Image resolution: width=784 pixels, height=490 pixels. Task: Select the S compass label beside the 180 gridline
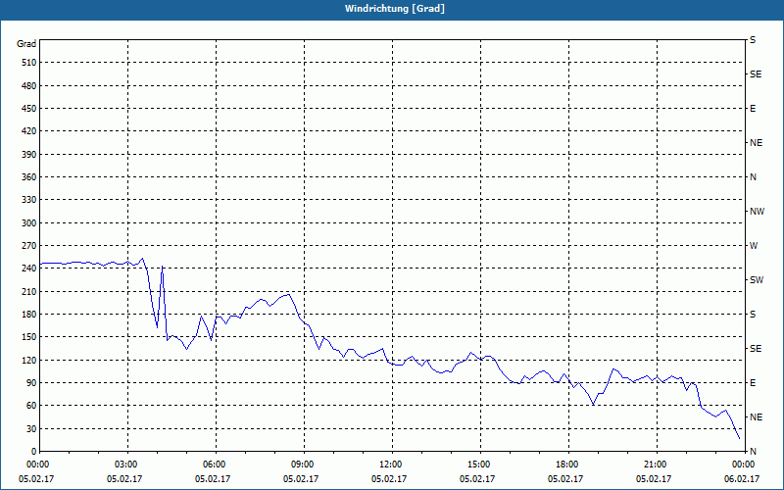coord(753,315)
